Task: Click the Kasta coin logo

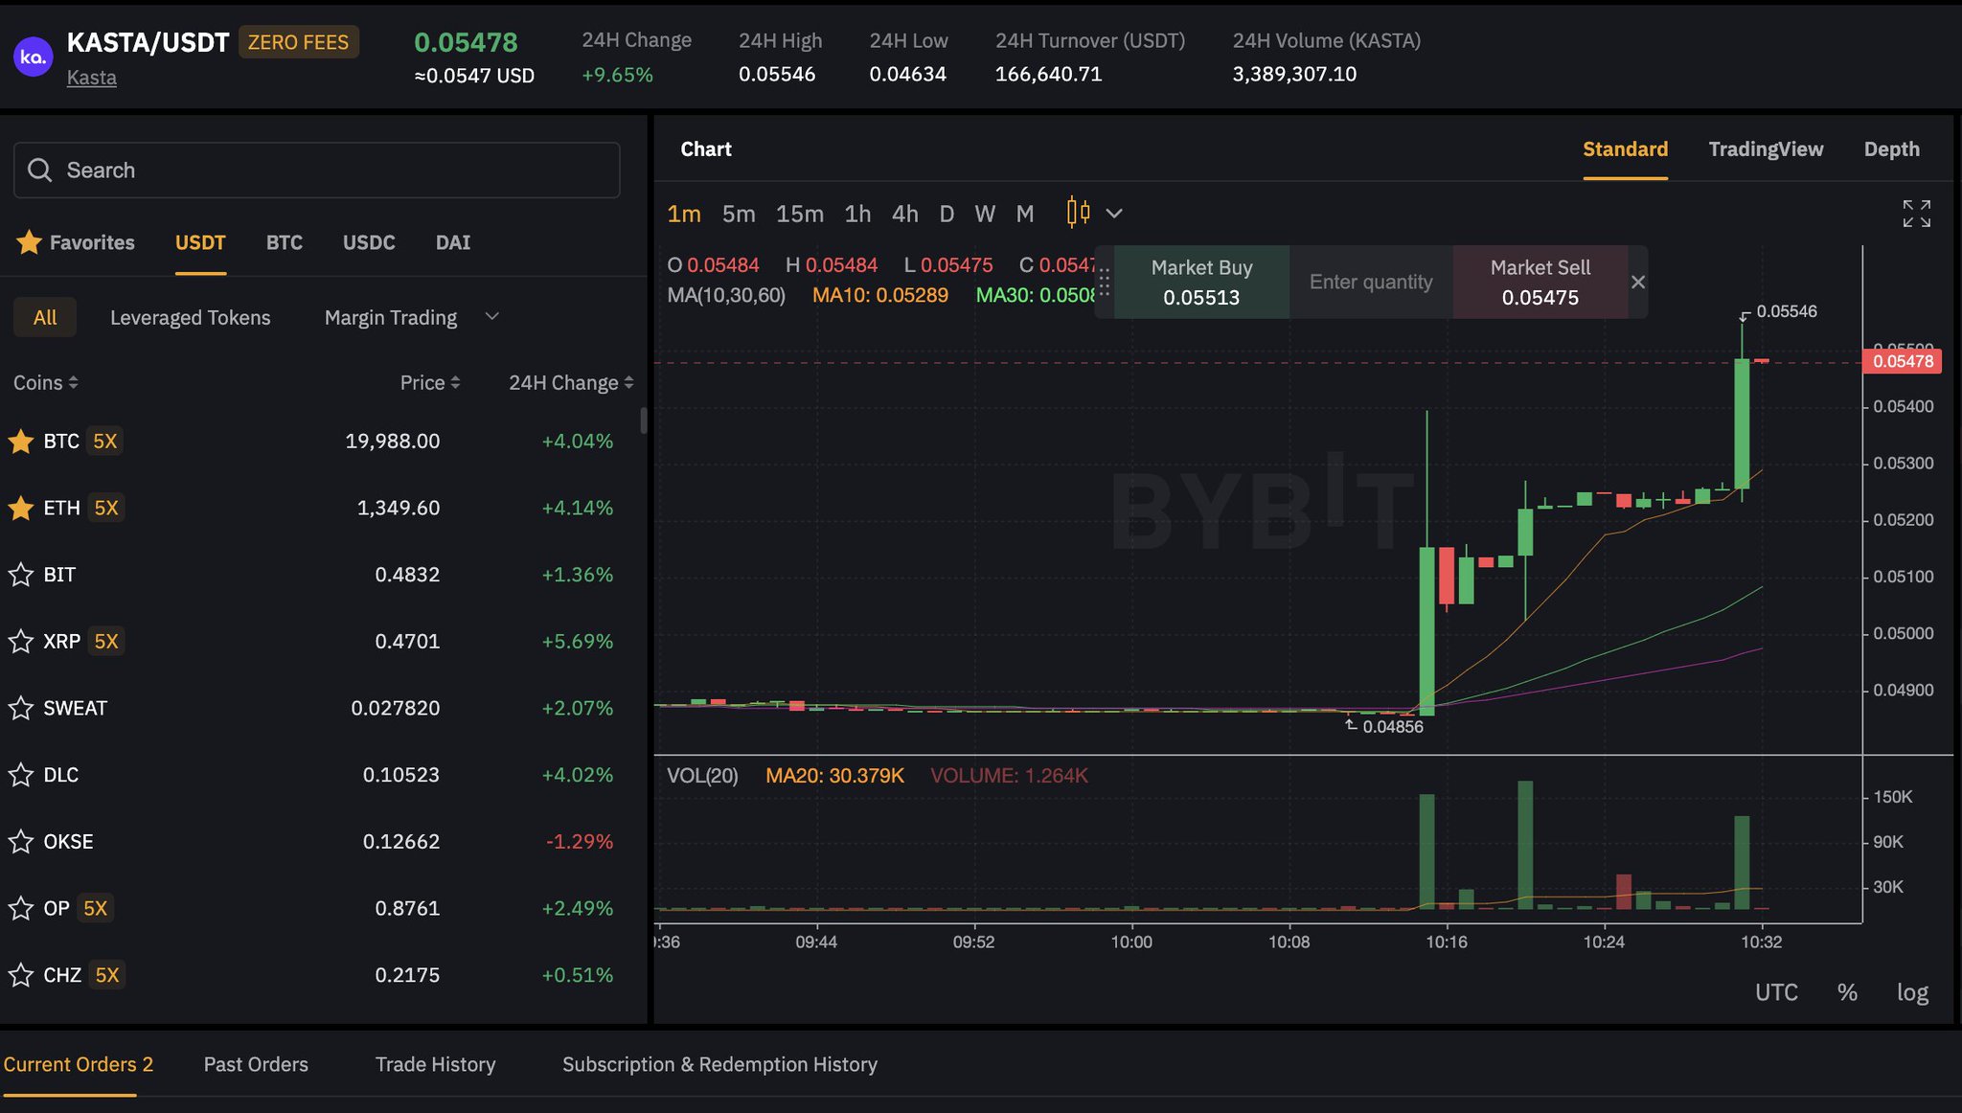Action: 33,56
